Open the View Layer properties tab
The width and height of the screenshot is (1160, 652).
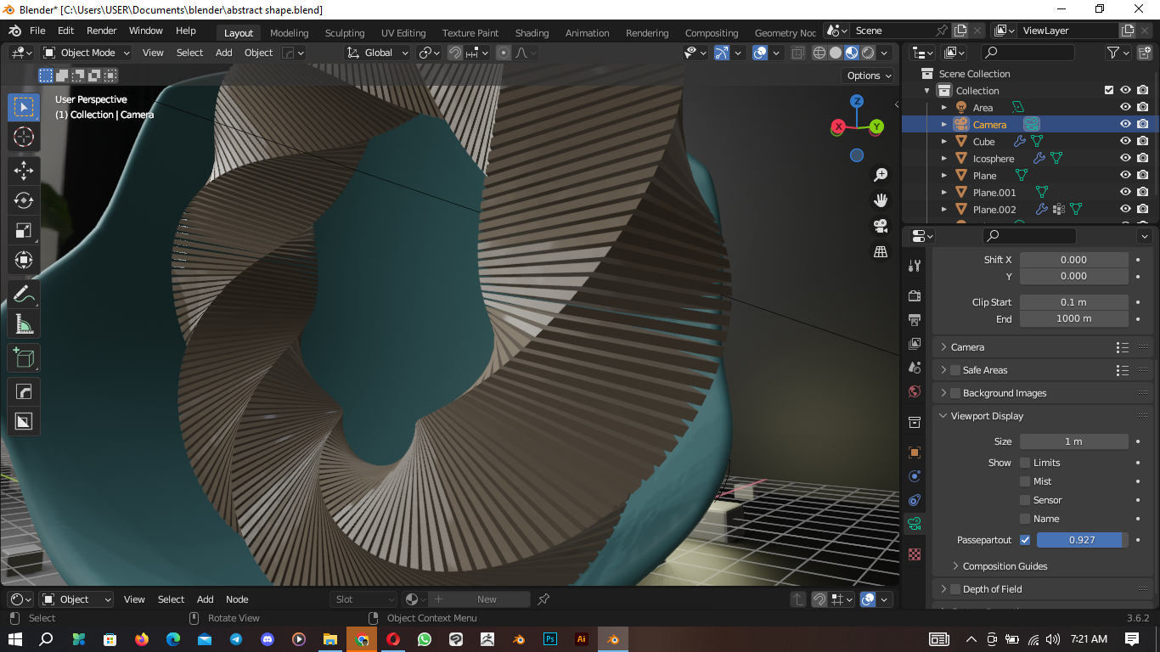(x=915, y=344)
